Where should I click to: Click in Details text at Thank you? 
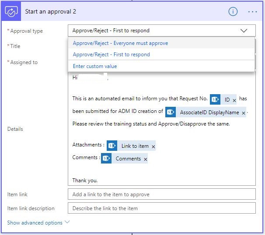pyautogui.click(x=85, y=180)
